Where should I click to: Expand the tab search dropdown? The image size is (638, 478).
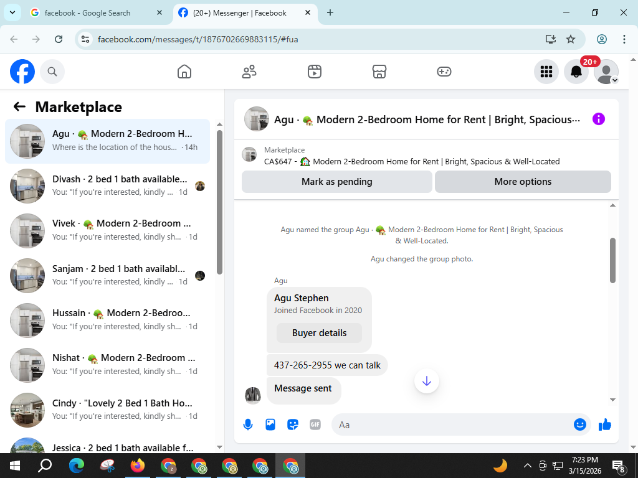(x=12, y=12)
